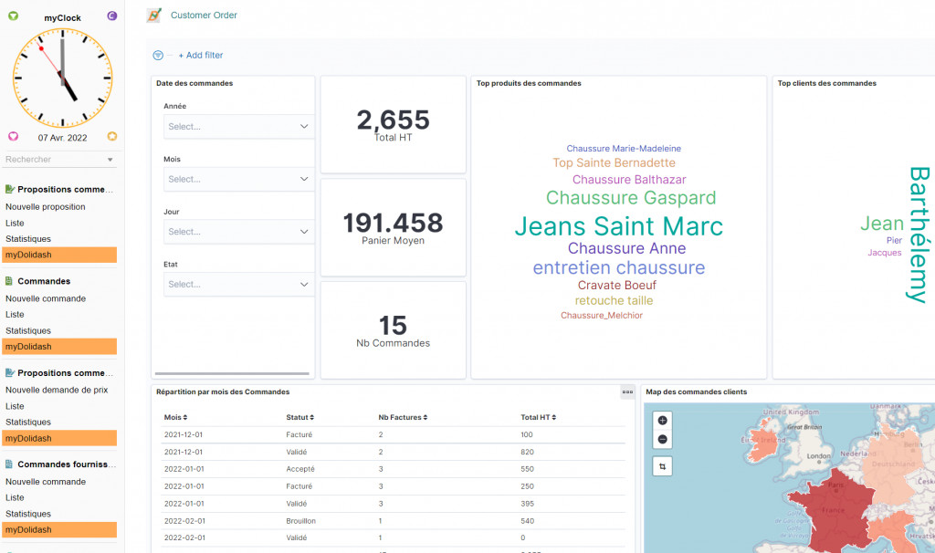The width and height of the screenshot is (935, 553).
Task: Select myDolidash under the Commandes section
Action: (x=59, y=347)
